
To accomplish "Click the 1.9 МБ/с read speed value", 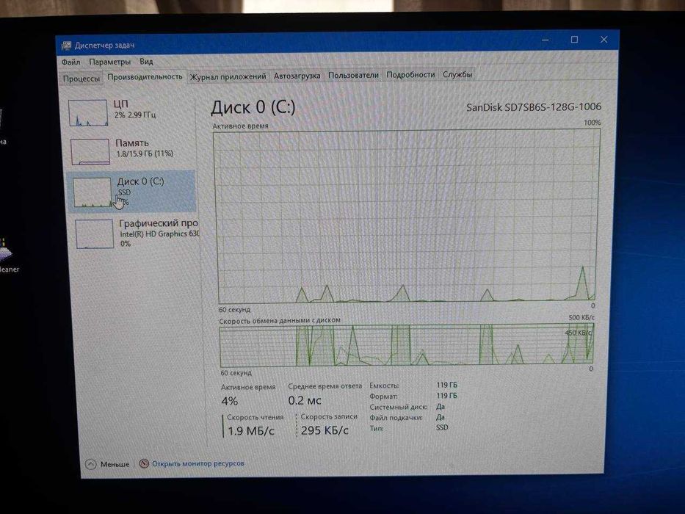I will pos(251,431).
